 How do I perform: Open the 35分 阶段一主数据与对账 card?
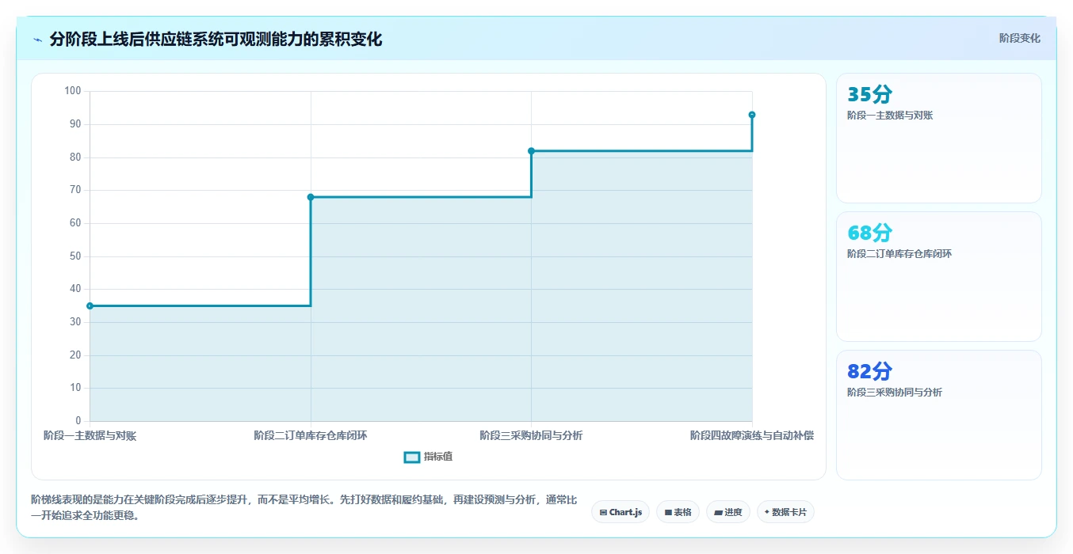[x=938, y=138]
